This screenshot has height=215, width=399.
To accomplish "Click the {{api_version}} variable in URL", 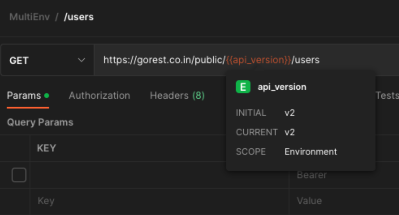I will click(258, 60).
